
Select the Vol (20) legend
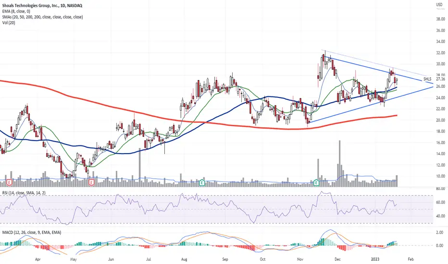click(9, 23)
